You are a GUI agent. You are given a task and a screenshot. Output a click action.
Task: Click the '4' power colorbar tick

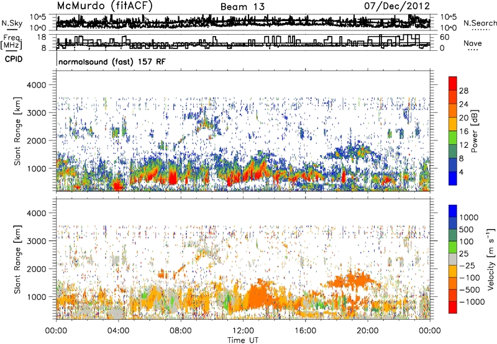point(462,173)
